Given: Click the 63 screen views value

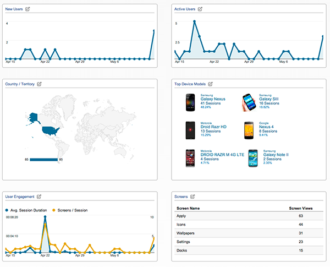Looking at the screenshot, I should click(301, 216).
